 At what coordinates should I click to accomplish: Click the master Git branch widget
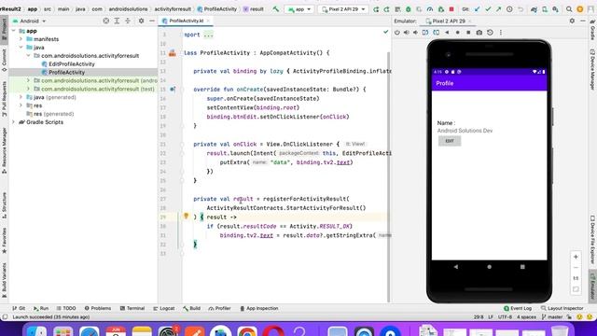(x=552, y=317)
